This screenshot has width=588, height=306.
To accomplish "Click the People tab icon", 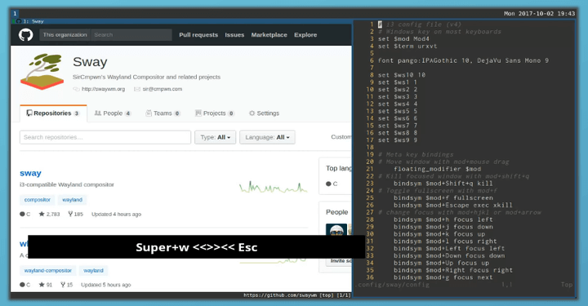I will pos(97,113).
